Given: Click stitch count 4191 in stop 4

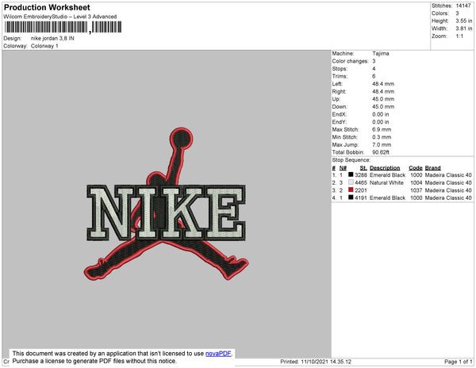Looking at the screenshot, I should [x=361, y=197].
